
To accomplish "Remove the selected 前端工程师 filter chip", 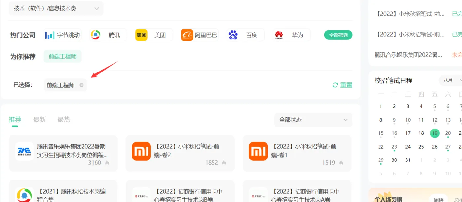I will tap(82, 85).
